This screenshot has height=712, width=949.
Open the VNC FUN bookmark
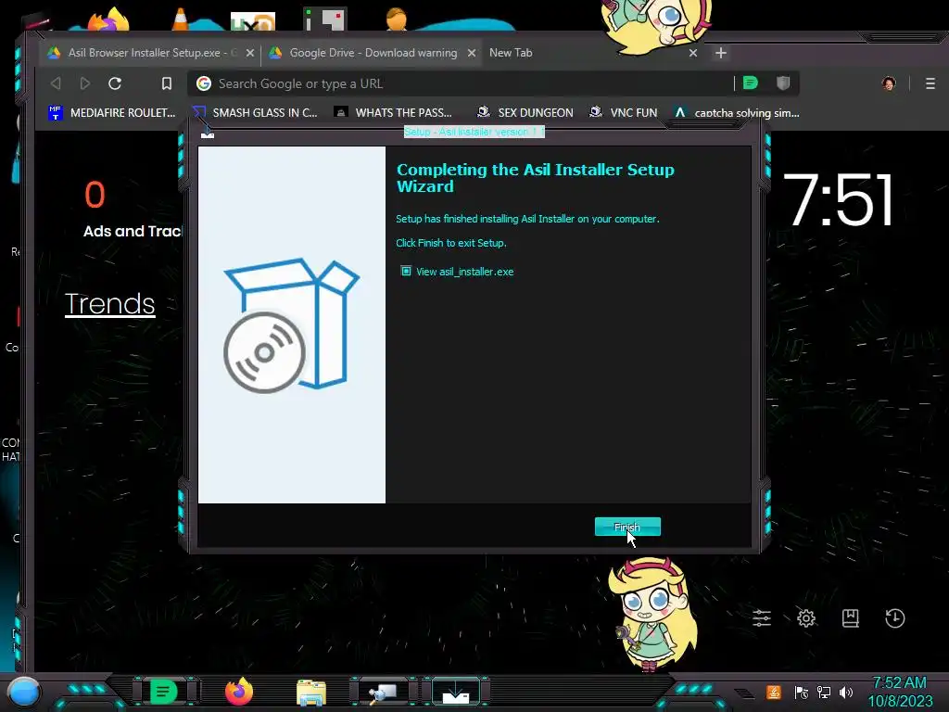coord(624,112)
